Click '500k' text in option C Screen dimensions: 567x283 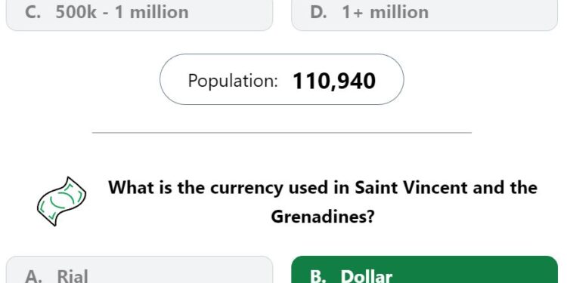[76, 12]
